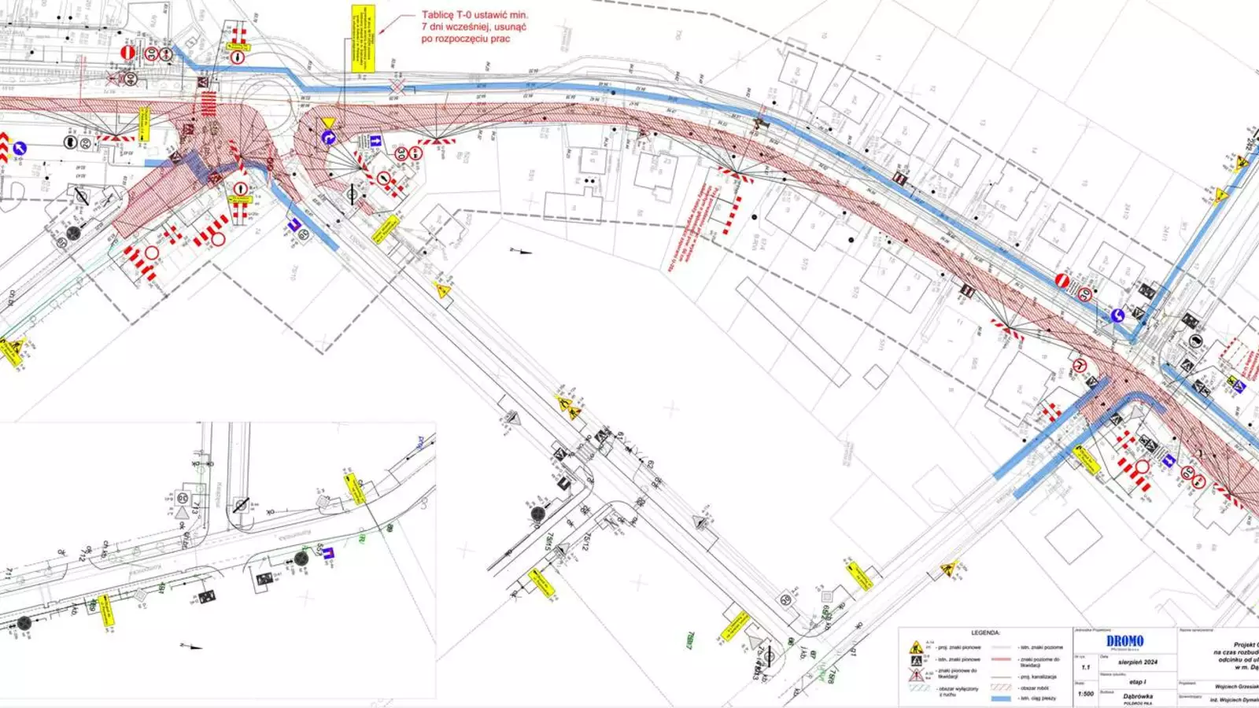1259x708 pixels.
Task: Click the blue two-arrow sign beside the roundabout
Action: click(x=376, y=142)
